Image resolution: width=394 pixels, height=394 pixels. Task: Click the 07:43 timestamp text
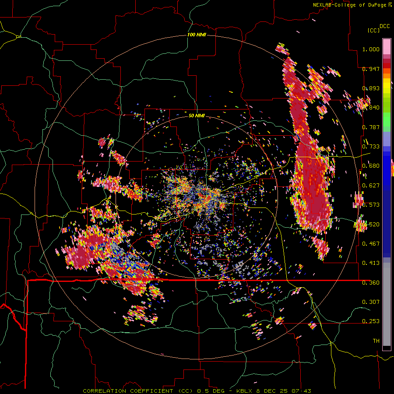click(301, 391)
